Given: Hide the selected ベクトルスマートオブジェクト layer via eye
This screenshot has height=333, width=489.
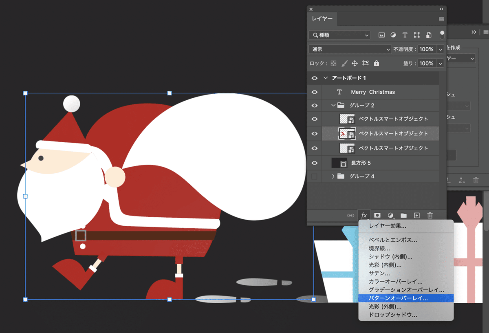Looking at the screenshot, I should 314,133.
